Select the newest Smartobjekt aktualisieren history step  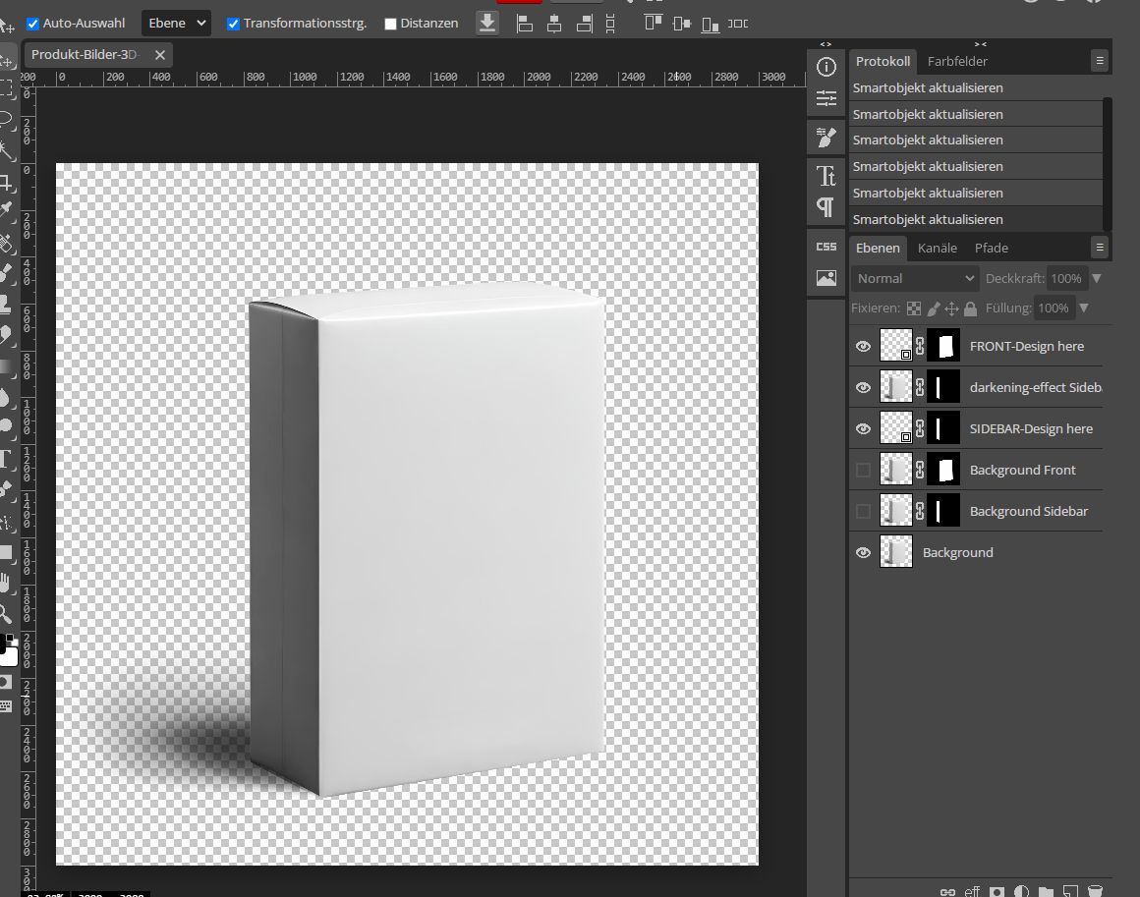975,219
